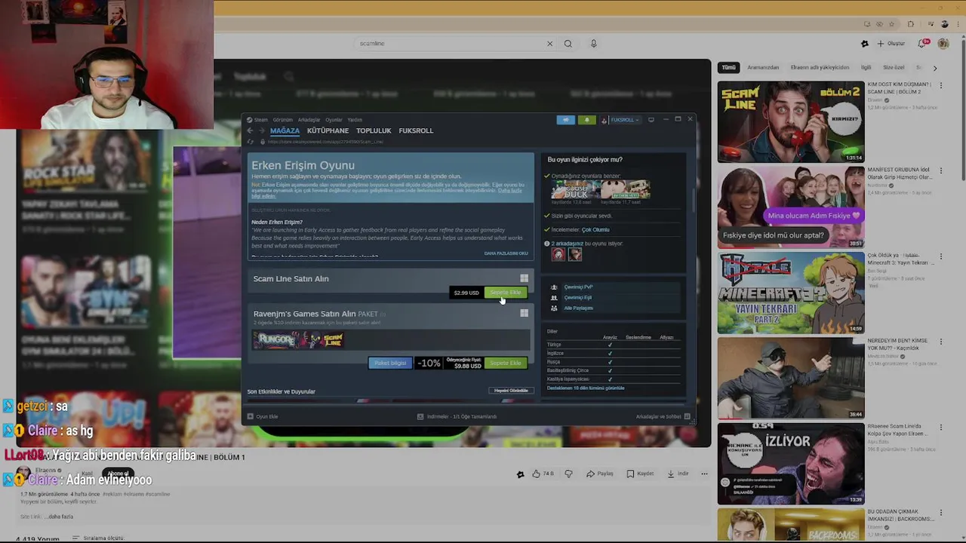Screen dimensions: 966x543
Task: Open the MAĞAZA tab
Action: [x=285, y=130]
